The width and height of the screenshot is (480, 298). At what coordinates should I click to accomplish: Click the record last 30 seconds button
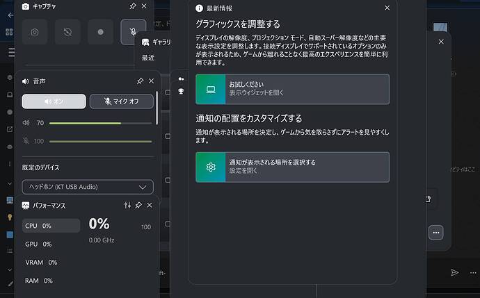(67, 32)
